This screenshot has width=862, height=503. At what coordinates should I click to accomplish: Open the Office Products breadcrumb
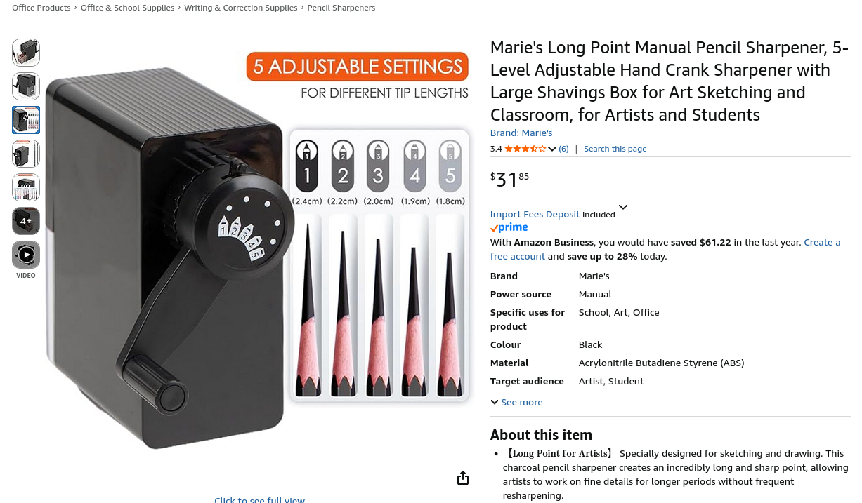pos(41,8)
